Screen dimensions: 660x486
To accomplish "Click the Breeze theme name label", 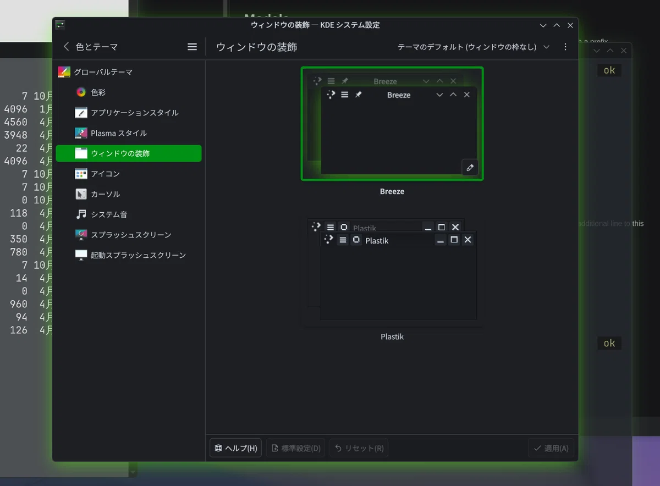I will tap(392, 191).
